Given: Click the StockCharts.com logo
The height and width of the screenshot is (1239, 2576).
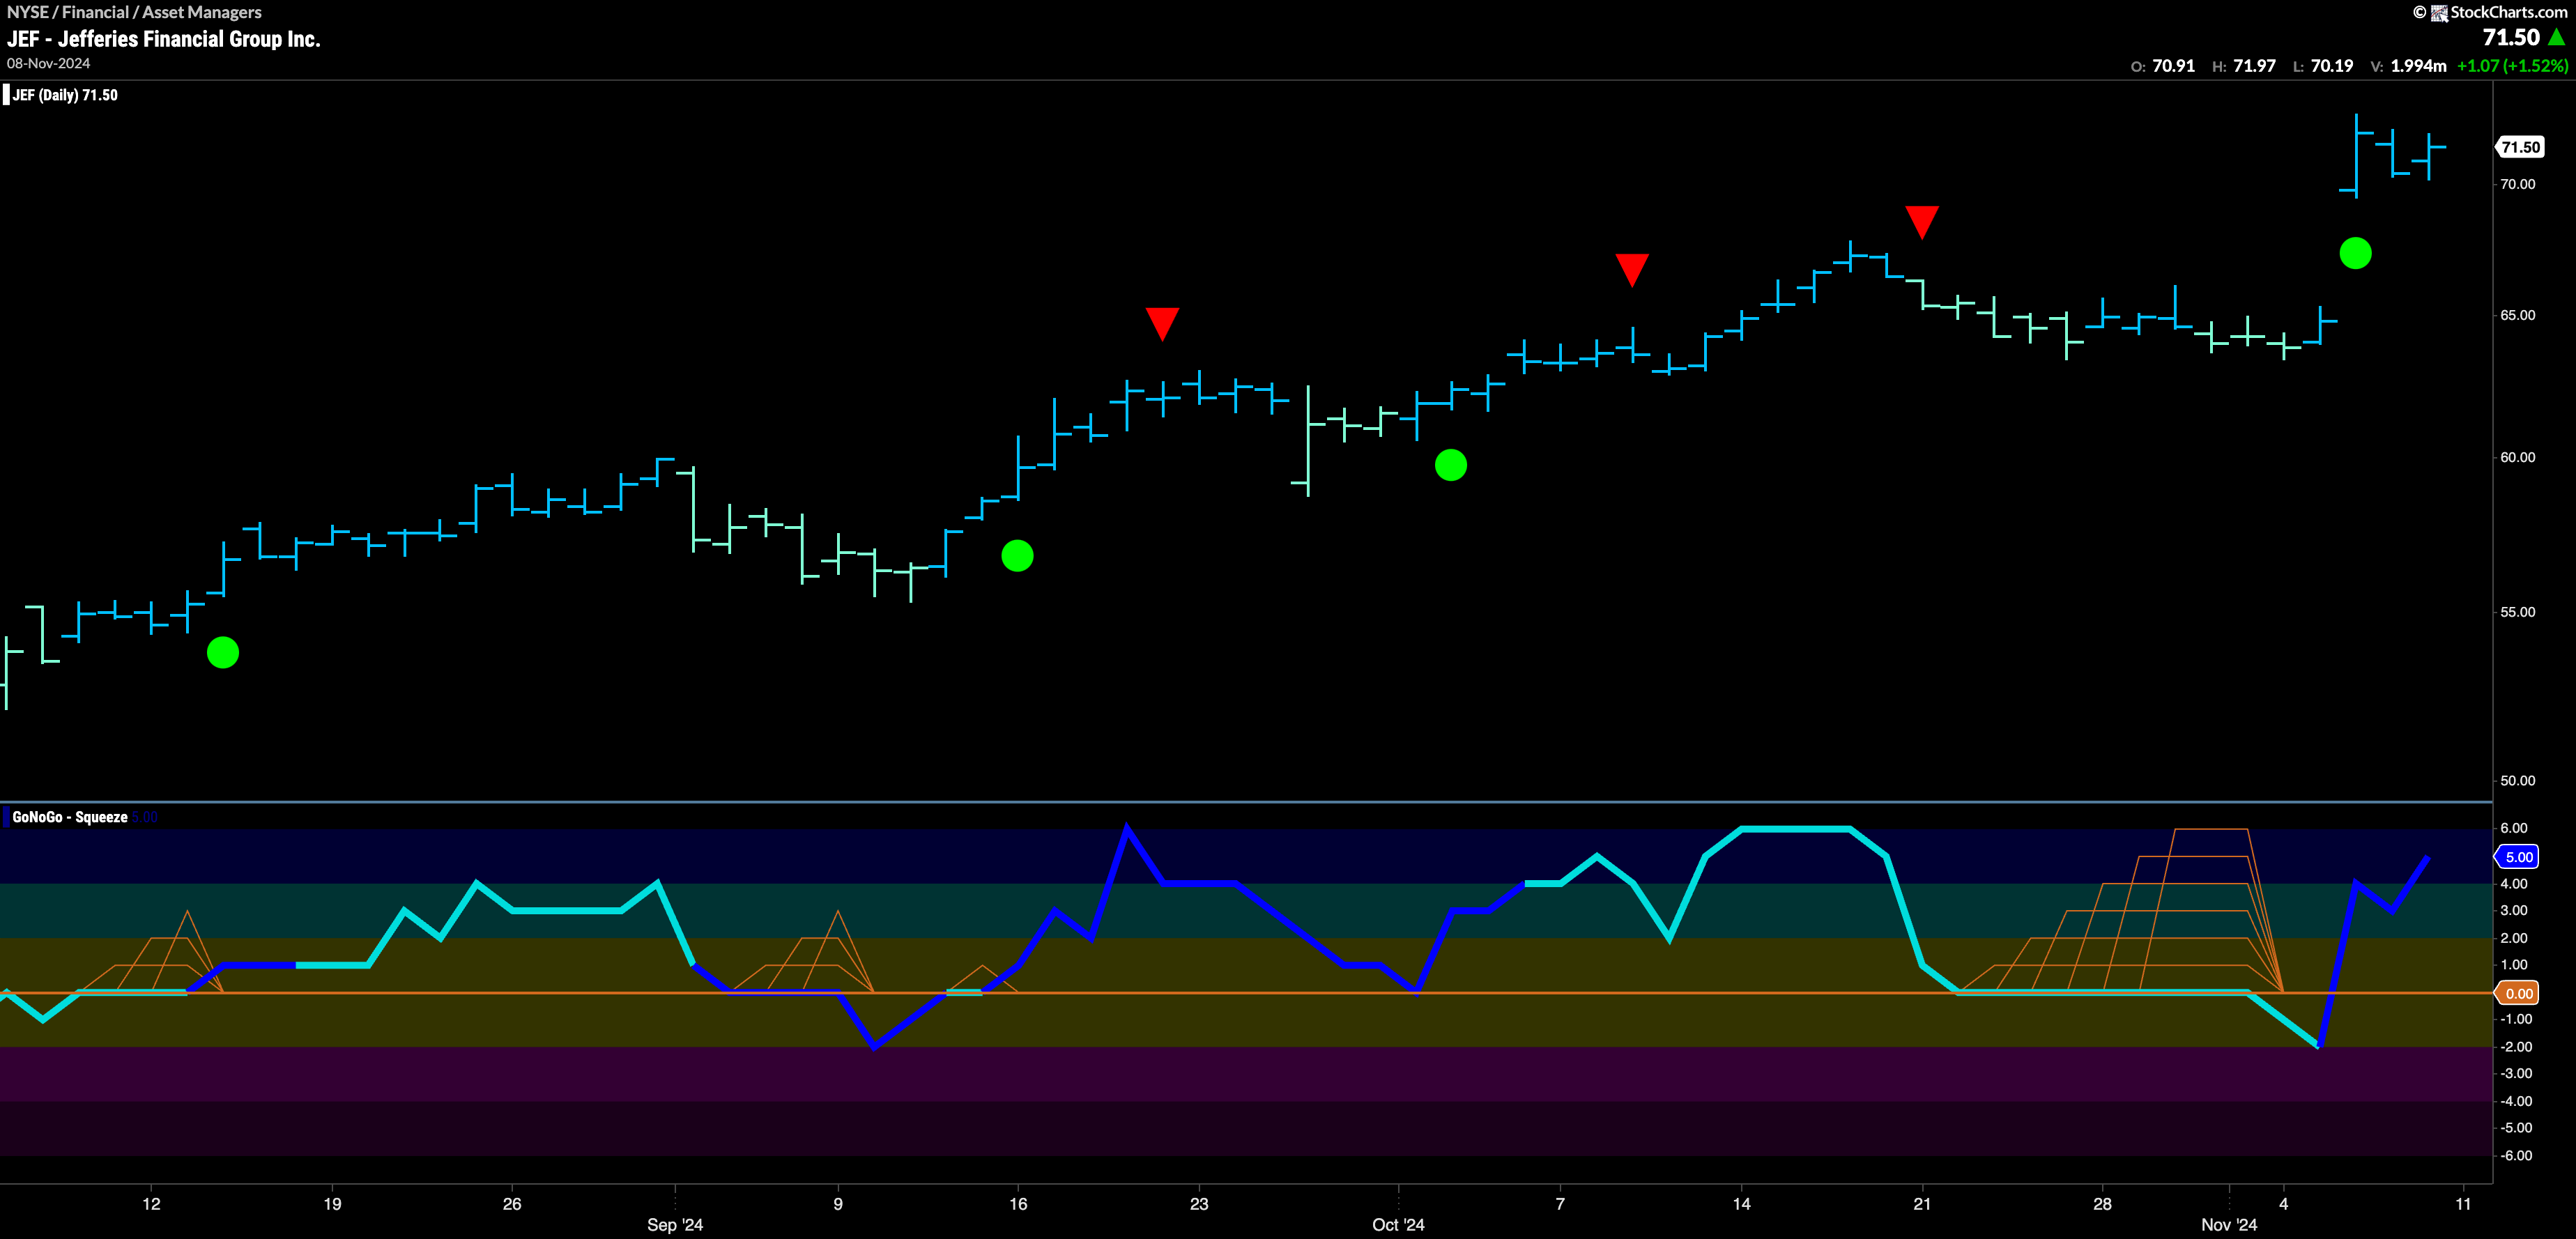Looking at the screenshot, I should point(2498,12).
